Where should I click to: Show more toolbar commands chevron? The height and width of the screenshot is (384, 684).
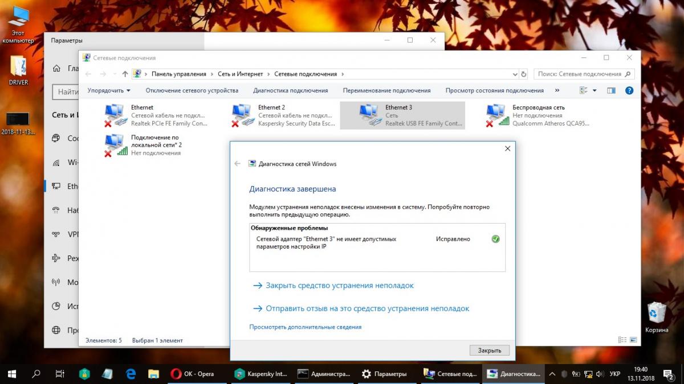[x=557, y=90]
